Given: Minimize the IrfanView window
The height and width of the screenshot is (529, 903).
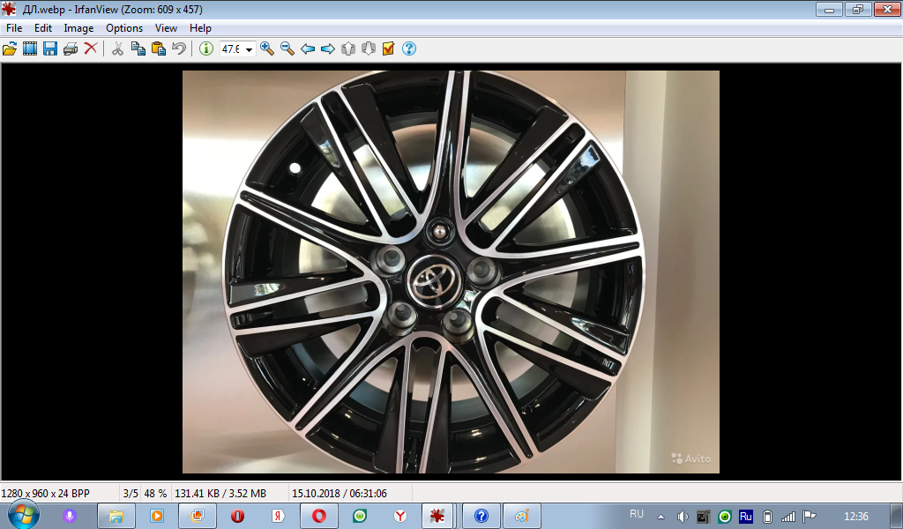Looking at the screenshot, I should tap(829, 10).
